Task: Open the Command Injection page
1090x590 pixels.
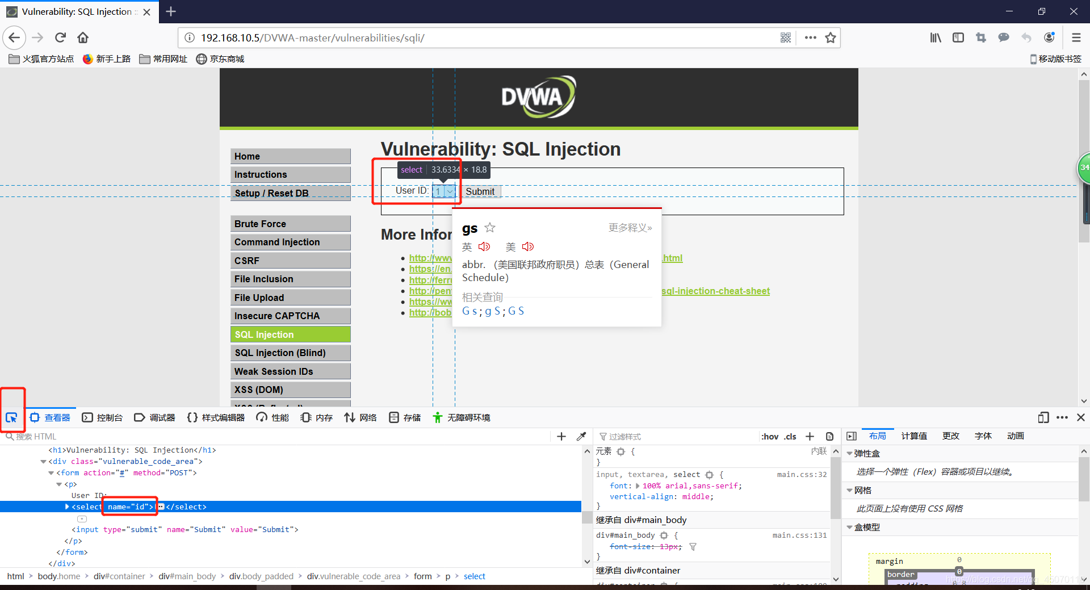Action: (291, 242)
